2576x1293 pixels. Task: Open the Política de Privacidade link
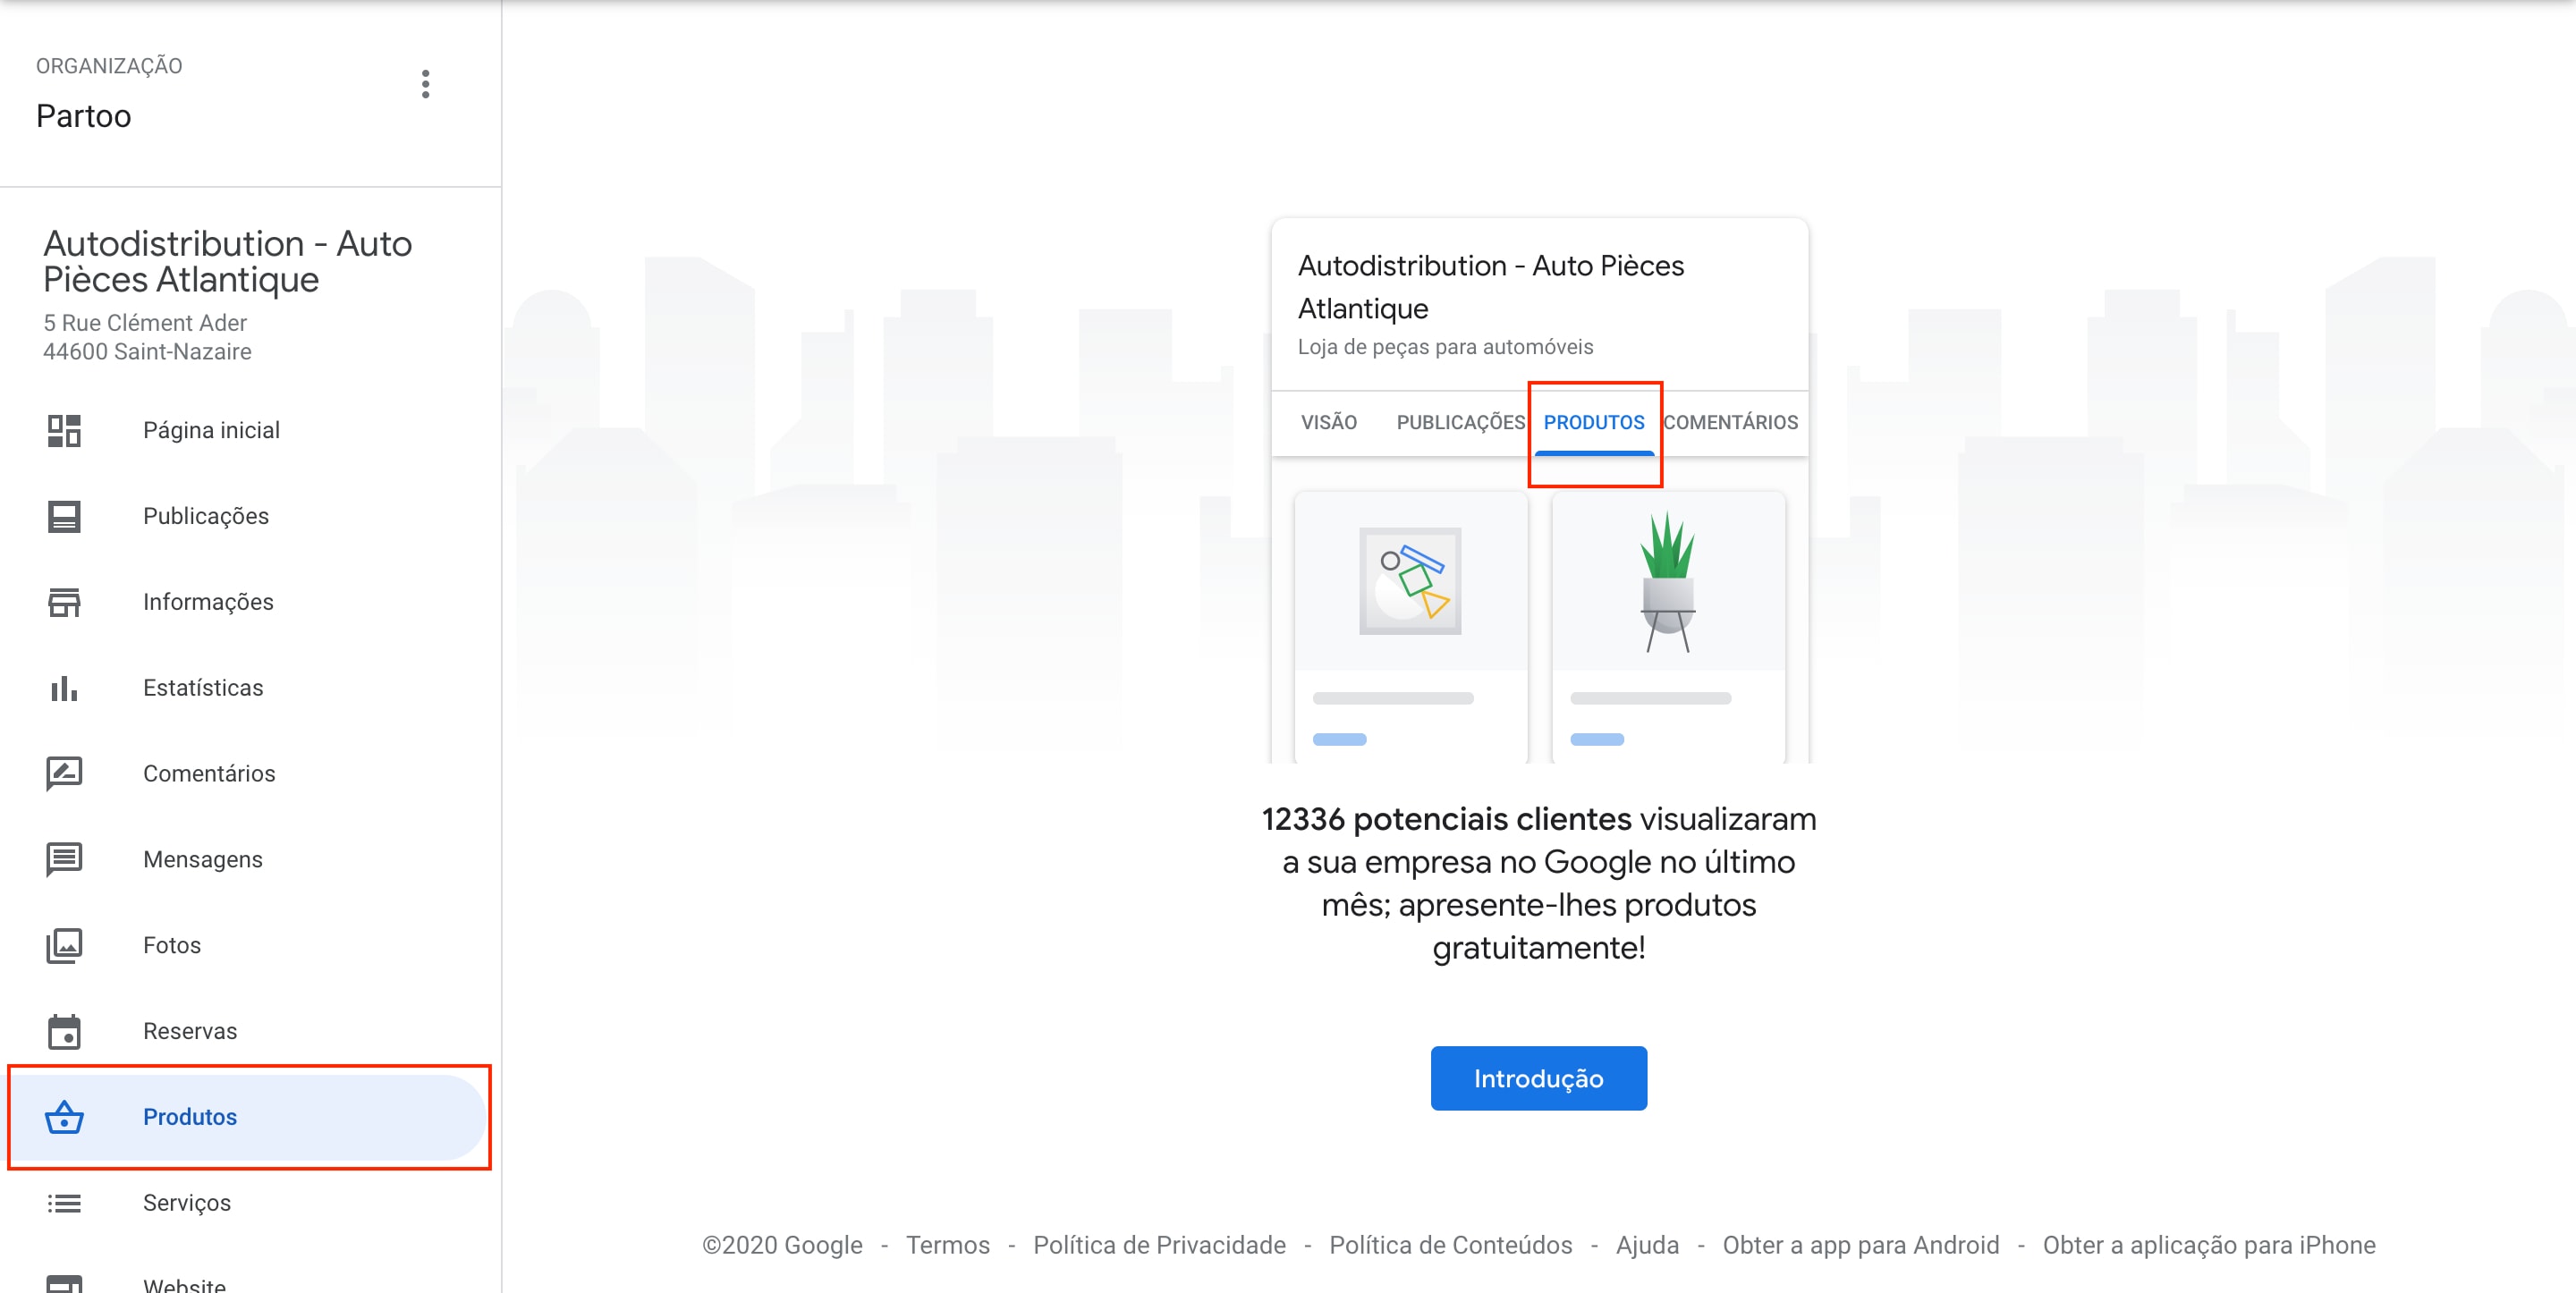(1159, 1245)
